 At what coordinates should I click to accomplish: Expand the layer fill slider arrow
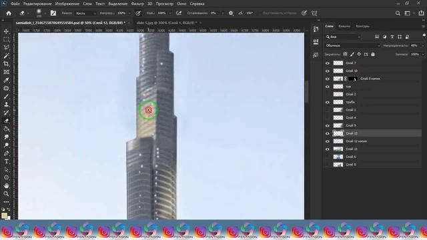pyautogui.click(x=422, y=55)
